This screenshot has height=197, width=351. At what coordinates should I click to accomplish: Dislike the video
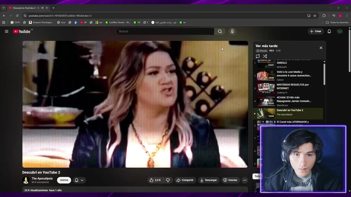[168, 180]
